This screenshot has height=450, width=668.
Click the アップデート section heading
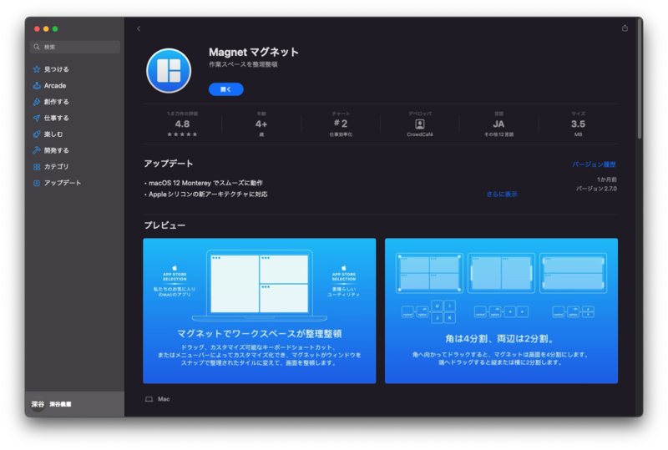coord(169,164)
